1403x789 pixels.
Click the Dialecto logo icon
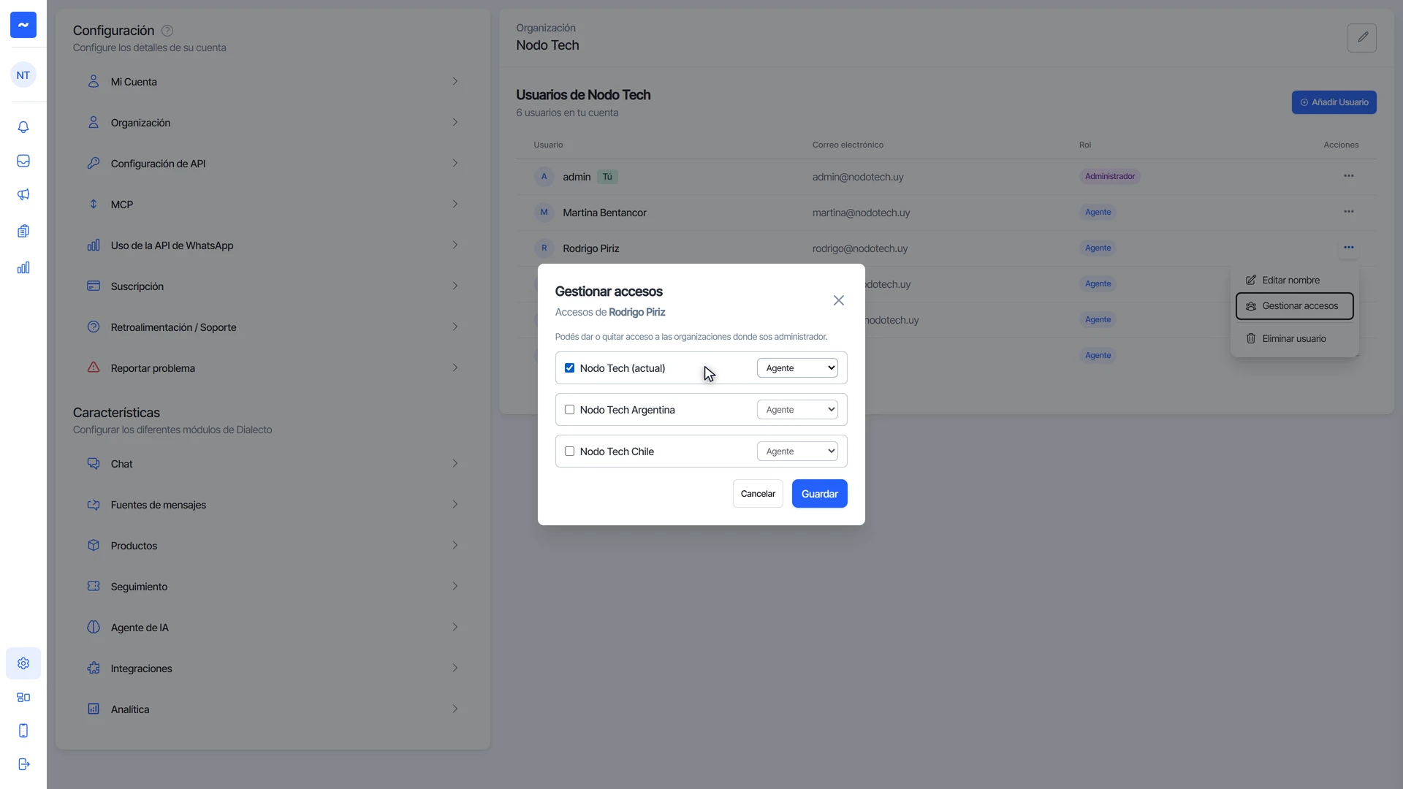23,25
